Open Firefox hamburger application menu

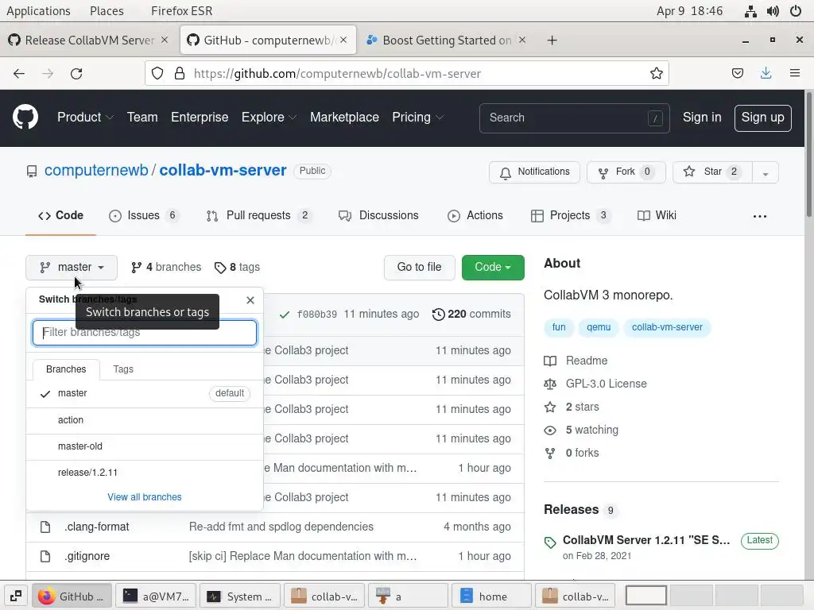794,74
